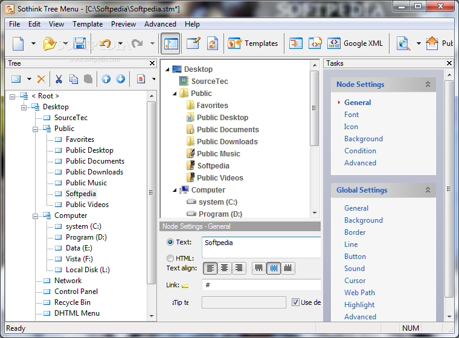Collapse the Public node in Tree panel

(35, 129)
